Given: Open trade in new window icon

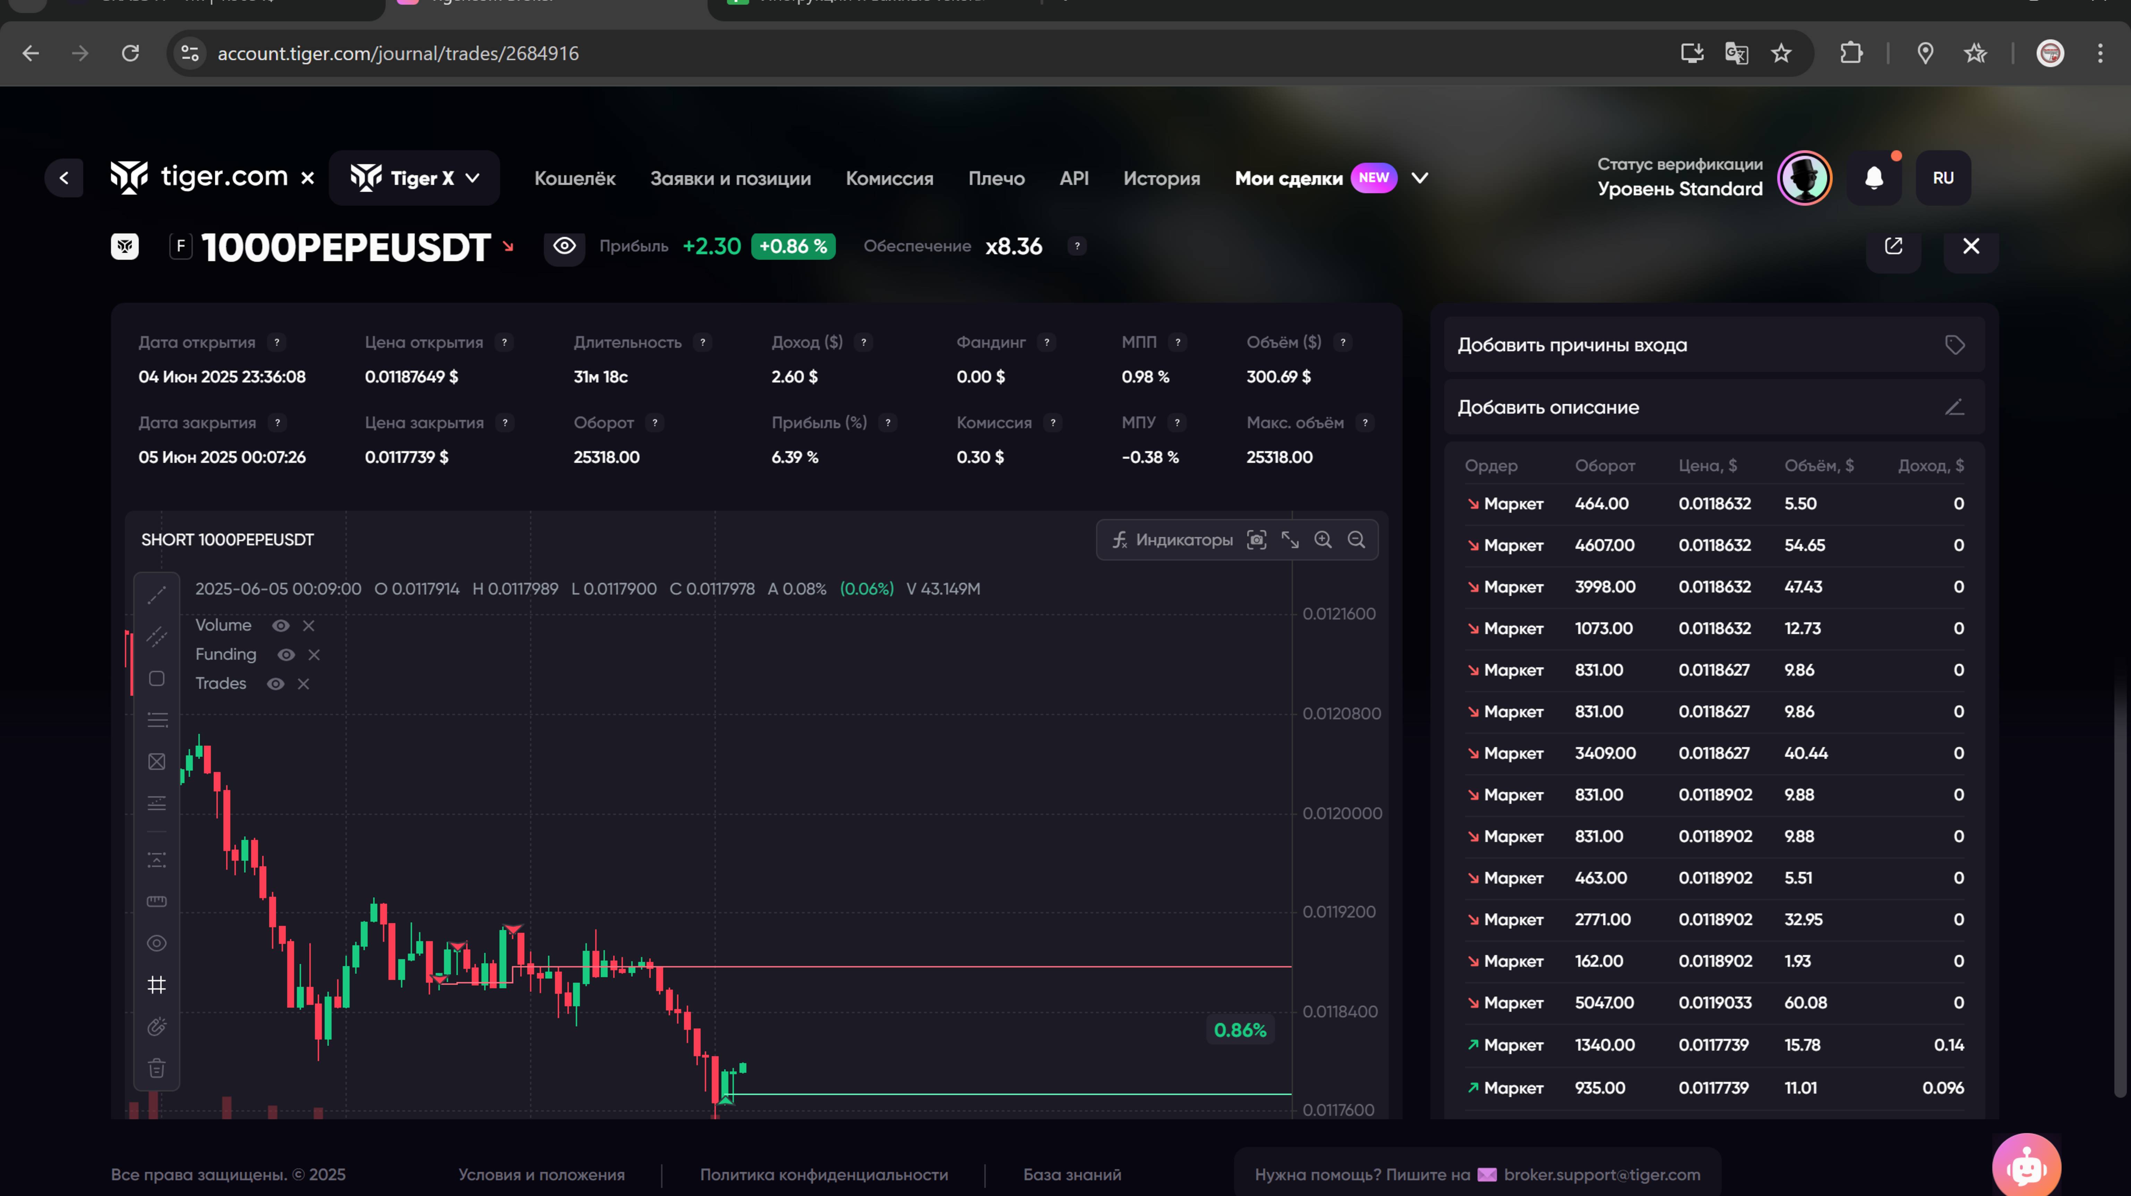Looking at the screenshot, I should pyautogui.click(x=1893, y=246).
